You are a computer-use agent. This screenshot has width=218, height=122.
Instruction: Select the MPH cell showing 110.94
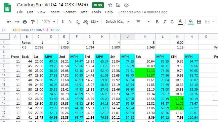click(x=191, y=117)
